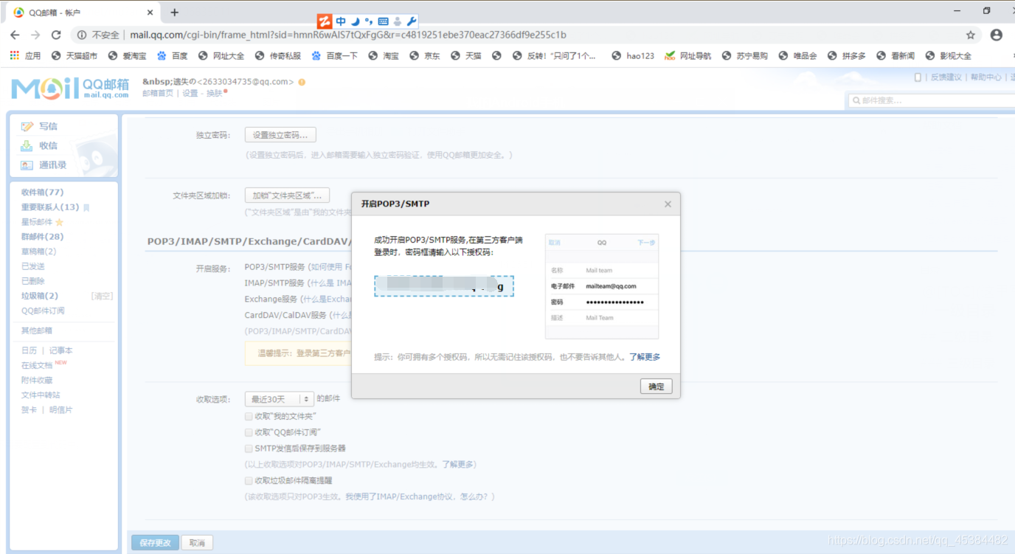Open a new browser tab
Viewport: 1015px width, 554px height.
175,13
